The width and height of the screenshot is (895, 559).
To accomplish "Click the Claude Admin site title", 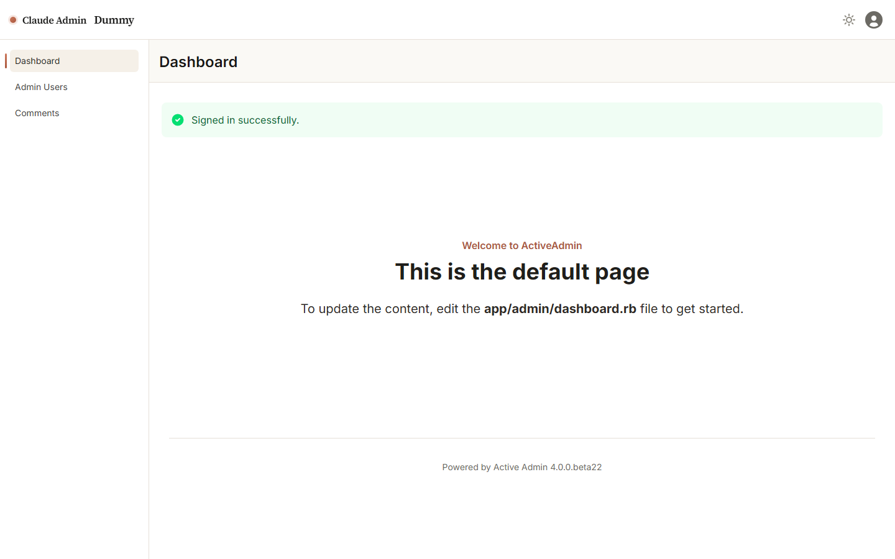I will click(54, 20).
